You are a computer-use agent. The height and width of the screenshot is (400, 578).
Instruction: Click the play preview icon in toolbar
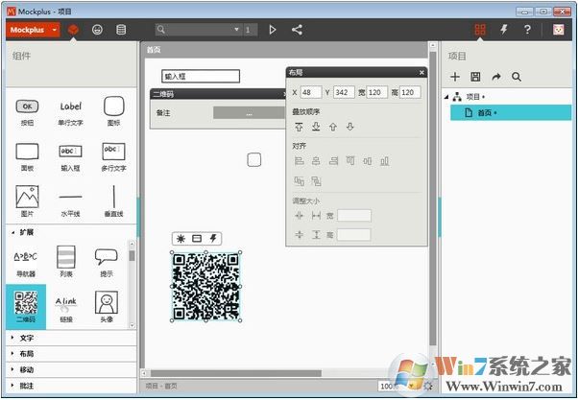tap(273, 30)
